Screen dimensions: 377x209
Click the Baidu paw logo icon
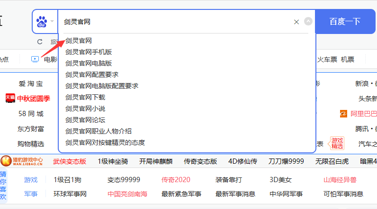(x=43, y=22)
